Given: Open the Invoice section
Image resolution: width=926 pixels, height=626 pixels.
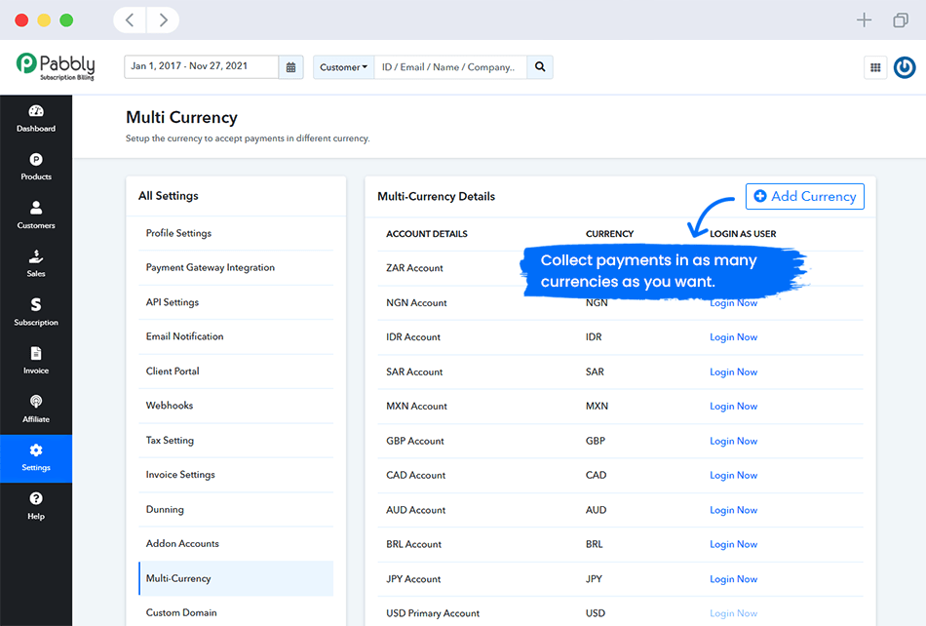Looking at the screenshot, I should [36, 361].
